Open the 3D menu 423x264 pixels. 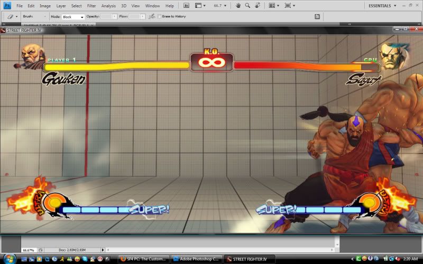pos(124,6)
